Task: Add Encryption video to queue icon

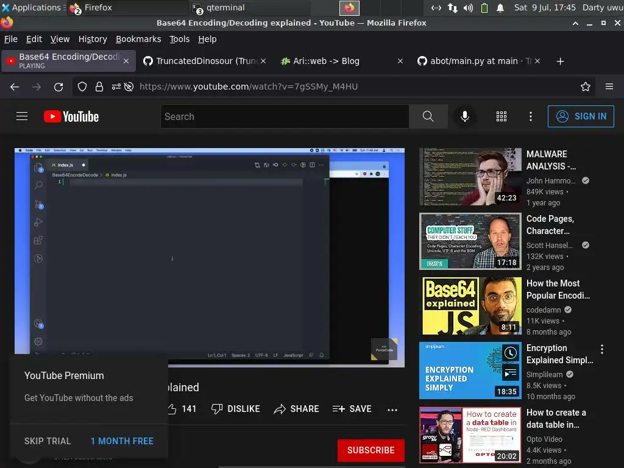Action: tap(511, 373)
